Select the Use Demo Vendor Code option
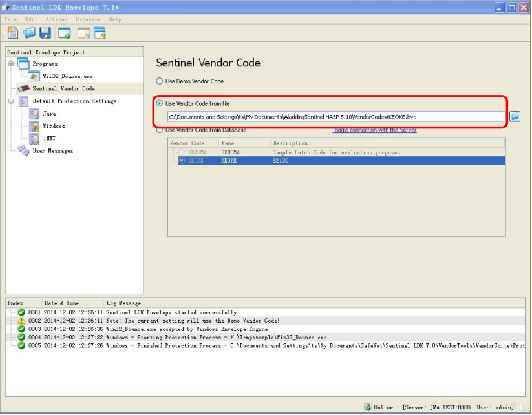532x415 pixels. point(160,81)
